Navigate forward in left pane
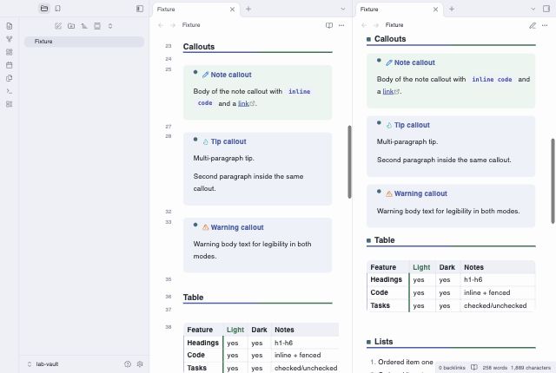This screenshot has height=373, width=556. coord(173,25)
